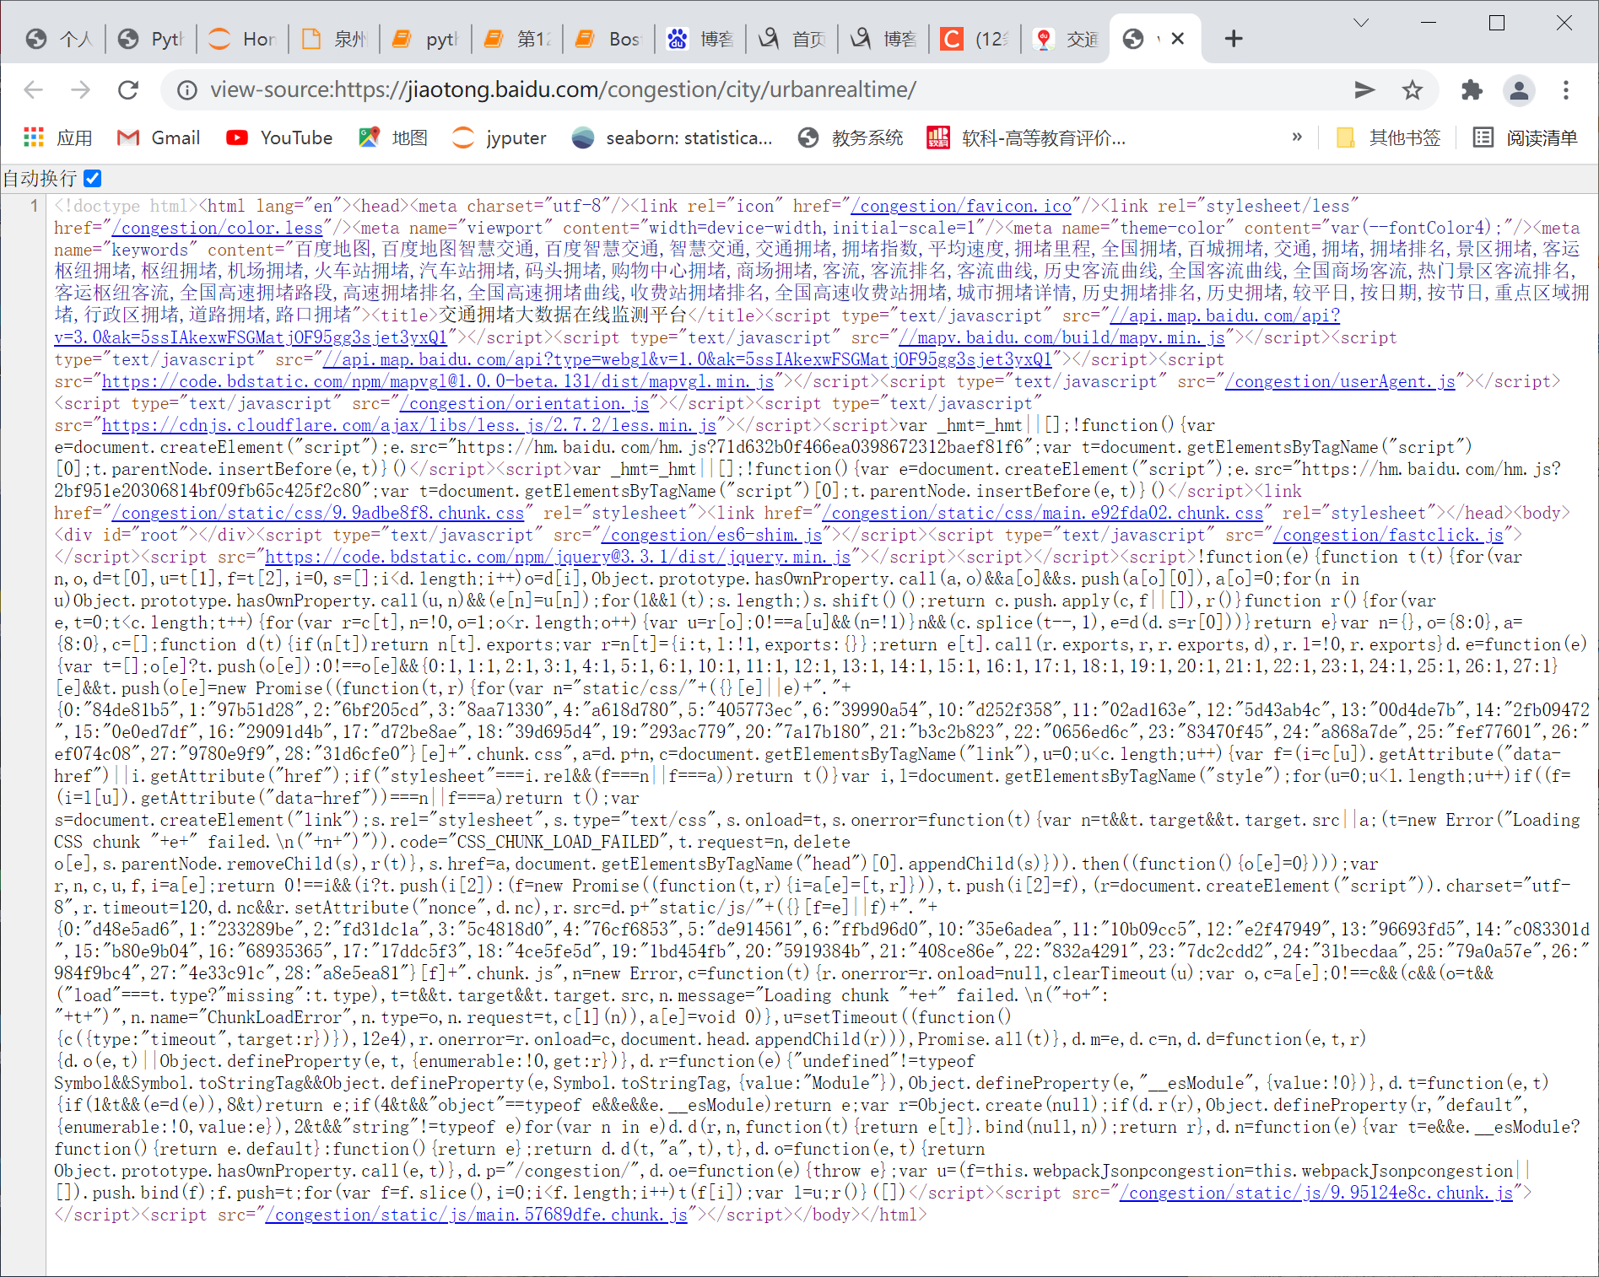This screenshot has width=1599, height=1277.
Task: Open the Extensions puzzle icon
Action: click(1472, 89)
